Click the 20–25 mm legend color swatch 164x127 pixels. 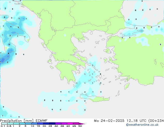point(46,124)
